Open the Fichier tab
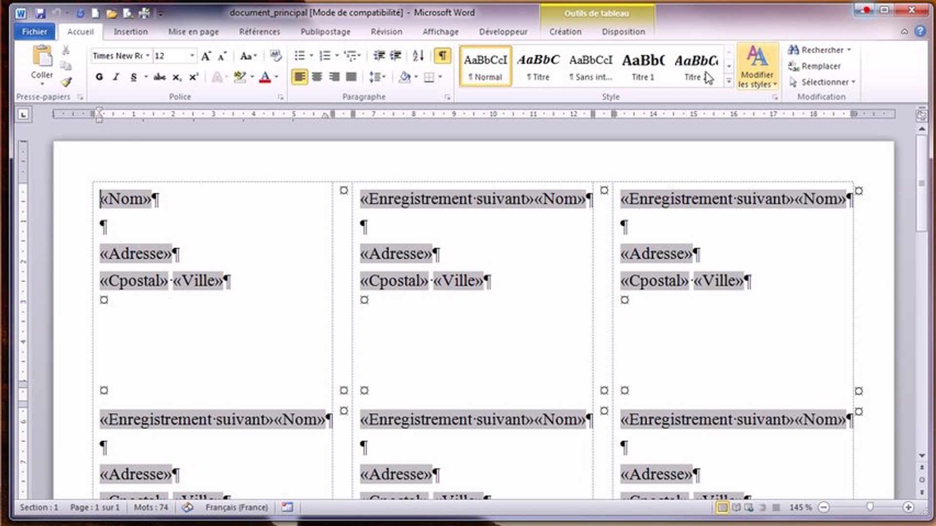 point(35,32)
